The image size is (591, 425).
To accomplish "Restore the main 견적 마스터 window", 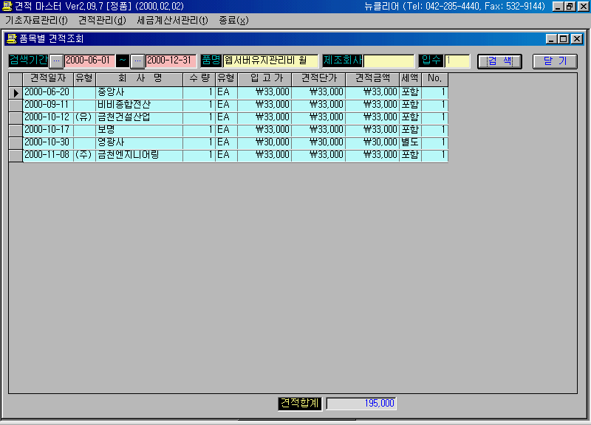I will (570, 7).
